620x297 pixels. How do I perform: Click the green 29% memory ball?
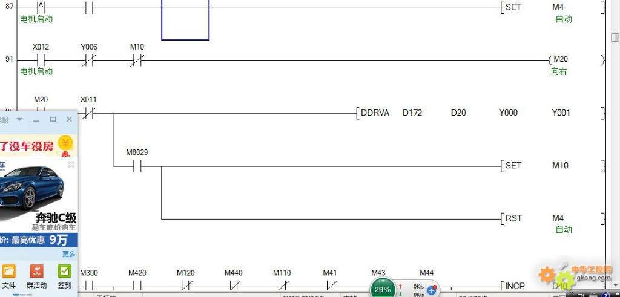(x=383, y=289)
